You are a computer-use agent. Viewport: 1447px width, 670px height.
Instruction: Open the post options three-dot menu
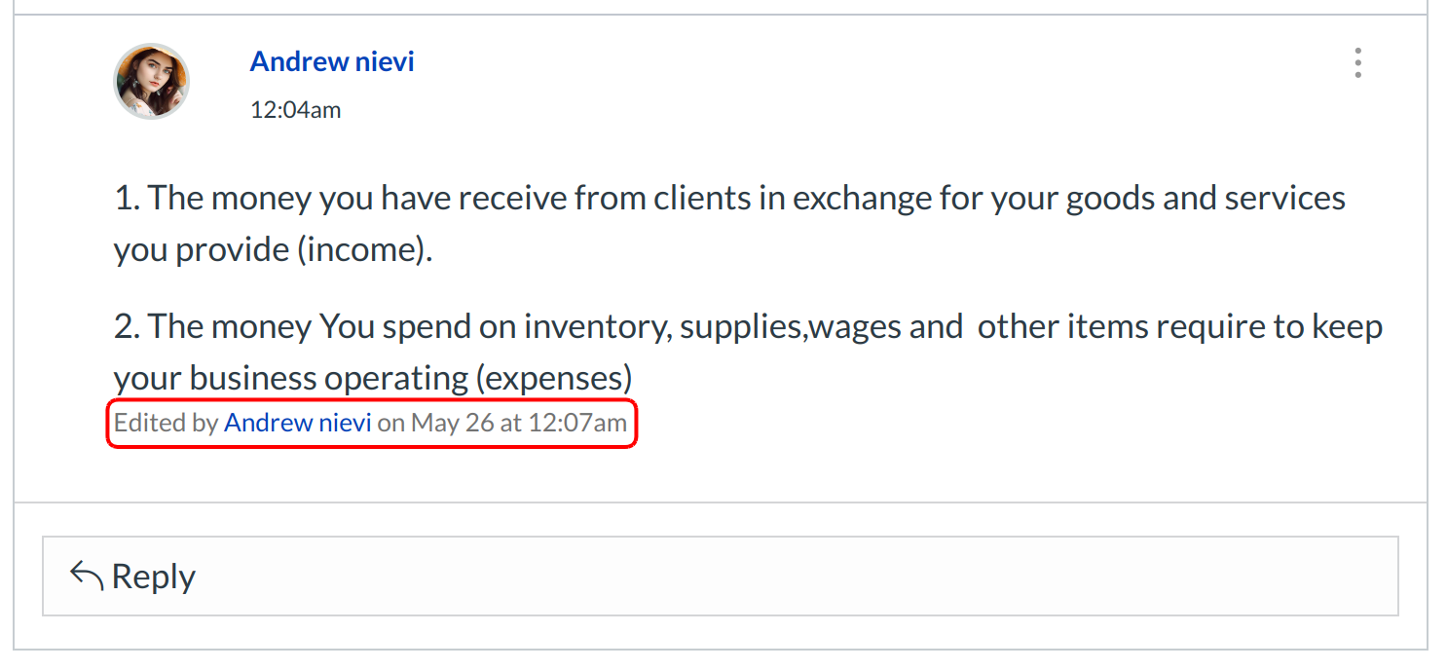point(1357,63)
